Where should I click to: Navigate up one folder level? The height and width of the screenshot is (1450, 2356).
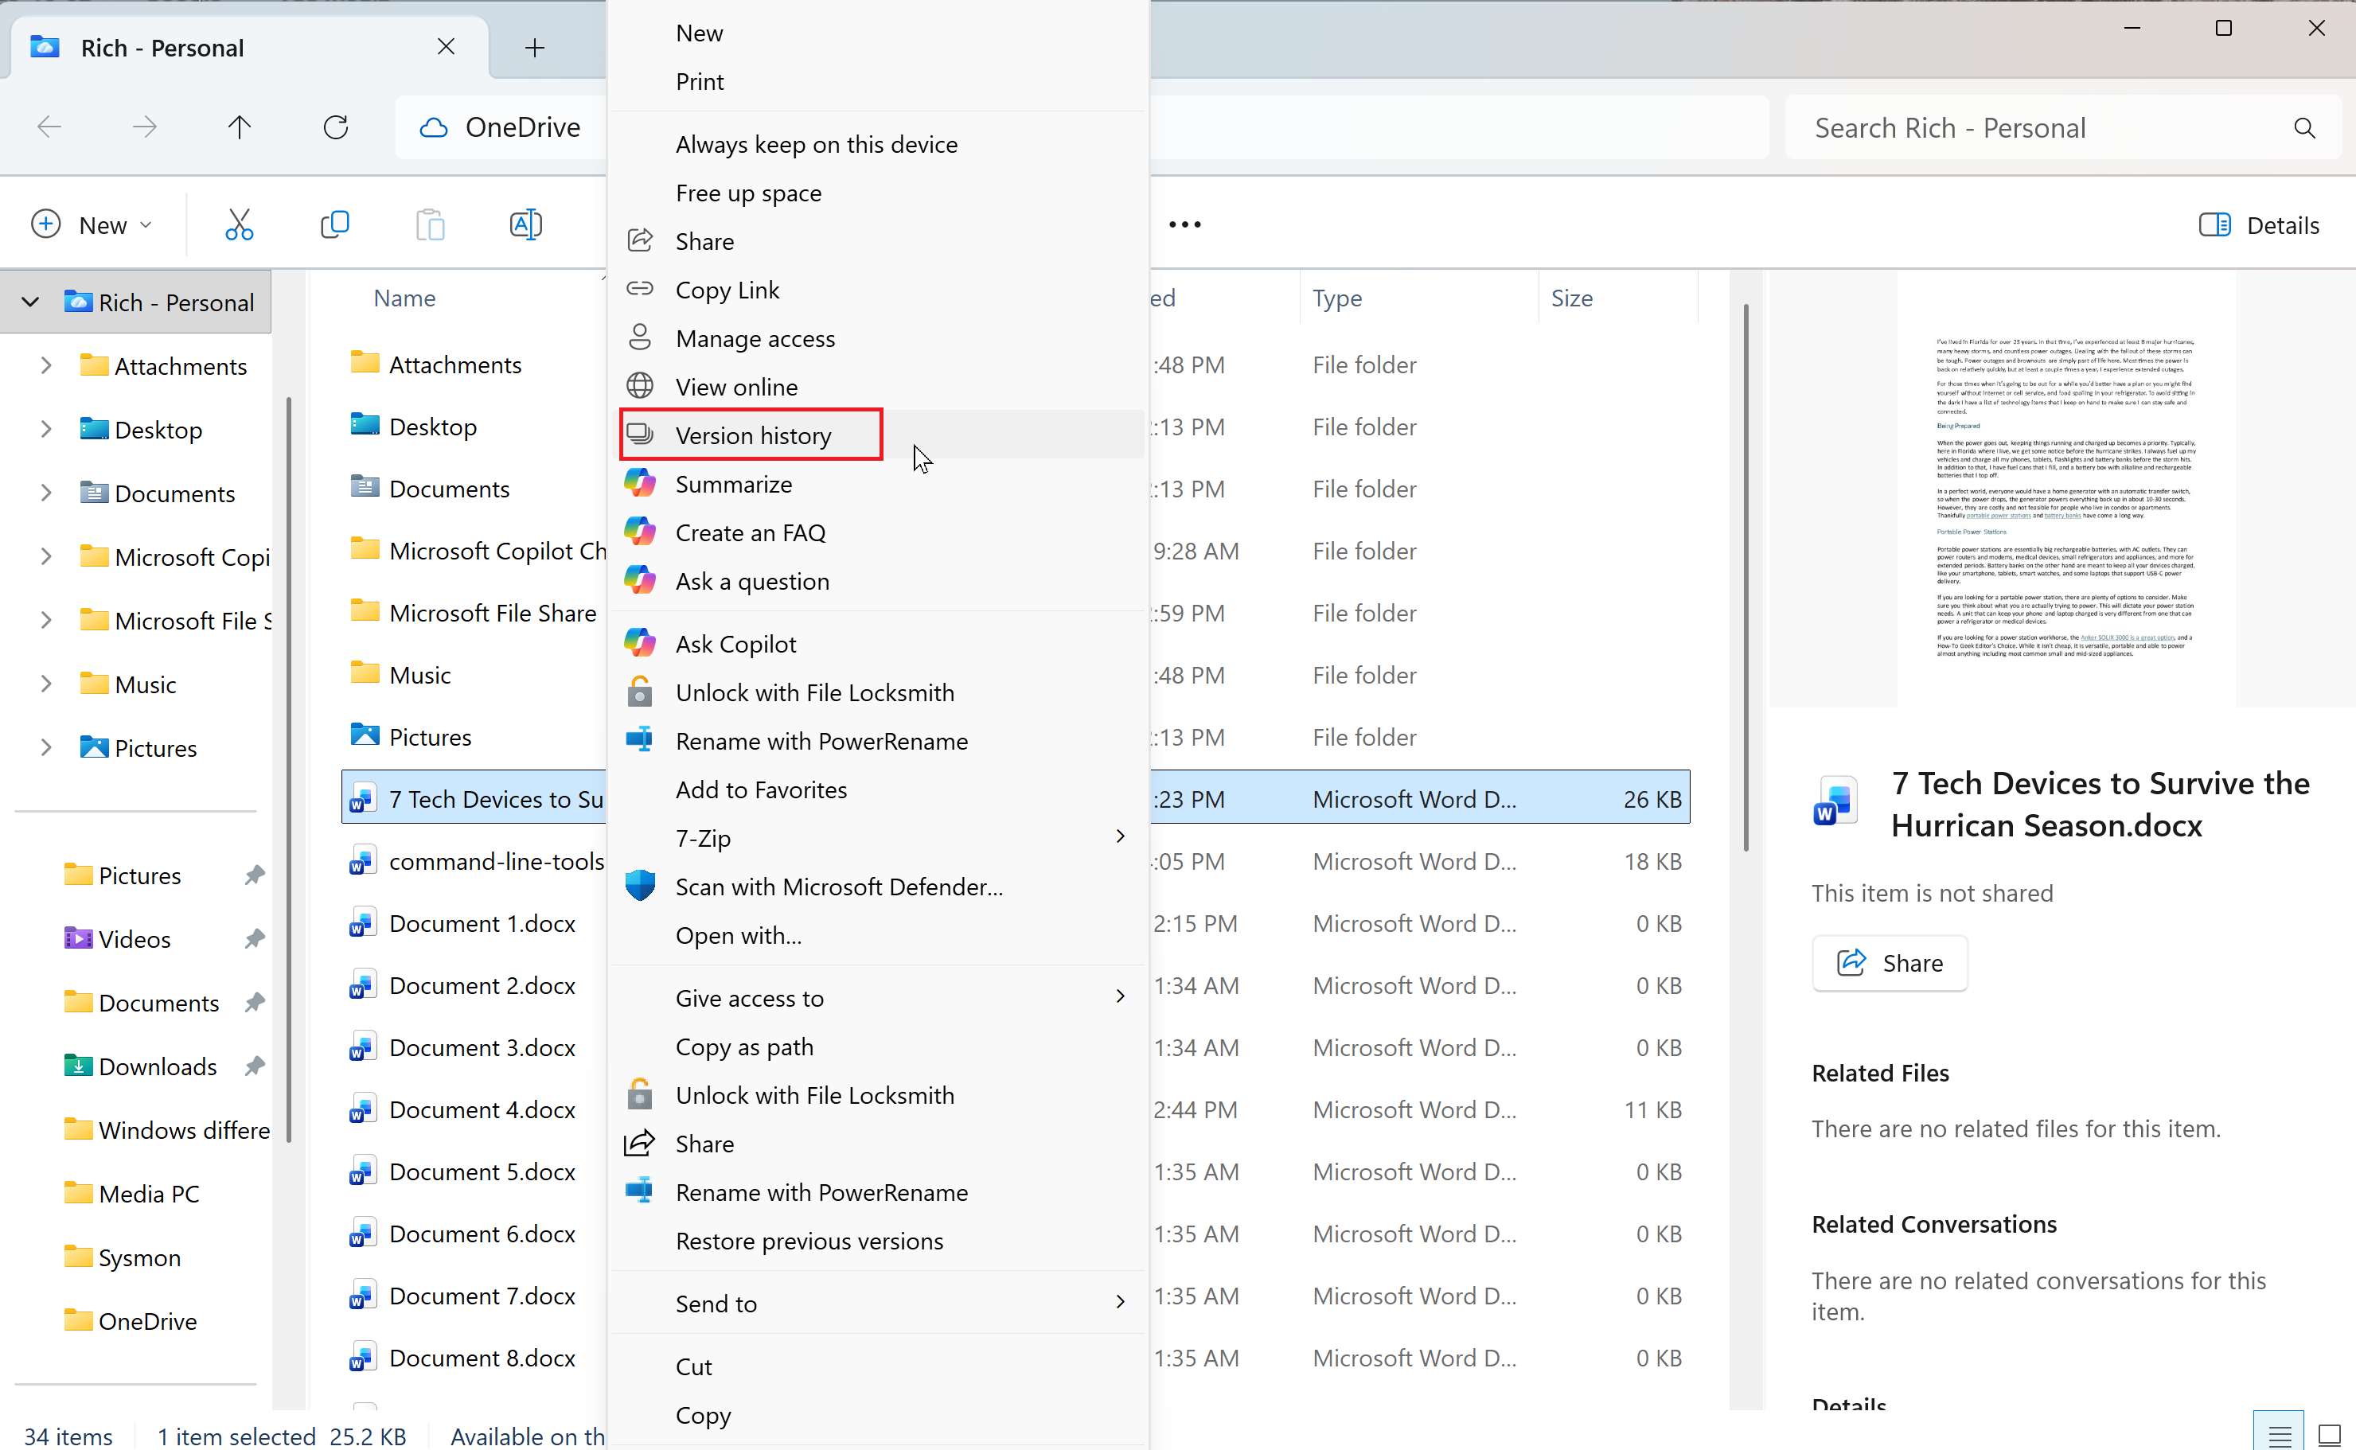pos(240,127)
